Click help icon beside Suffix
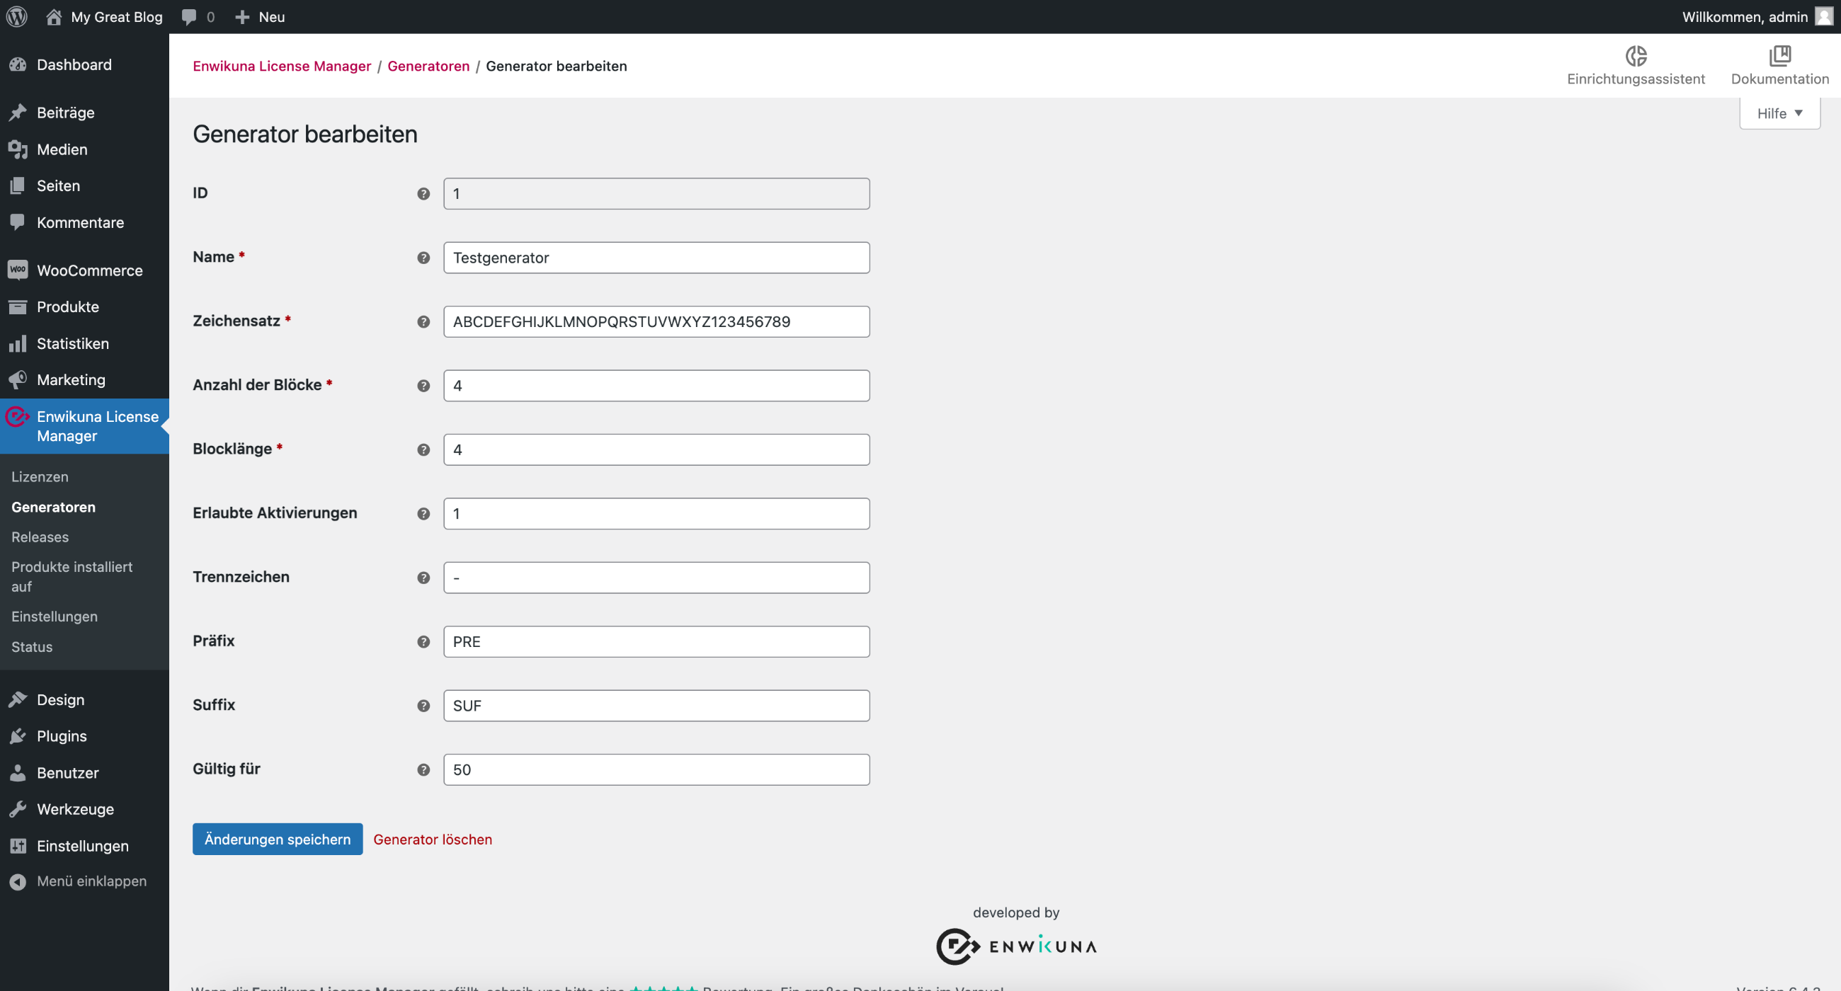1841x991 pixels. pos(424,705)
